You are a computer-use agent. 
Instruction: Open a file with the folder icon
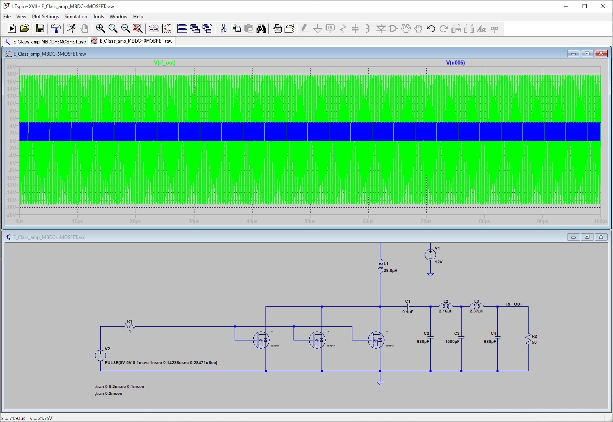click(x=24, y=28)
